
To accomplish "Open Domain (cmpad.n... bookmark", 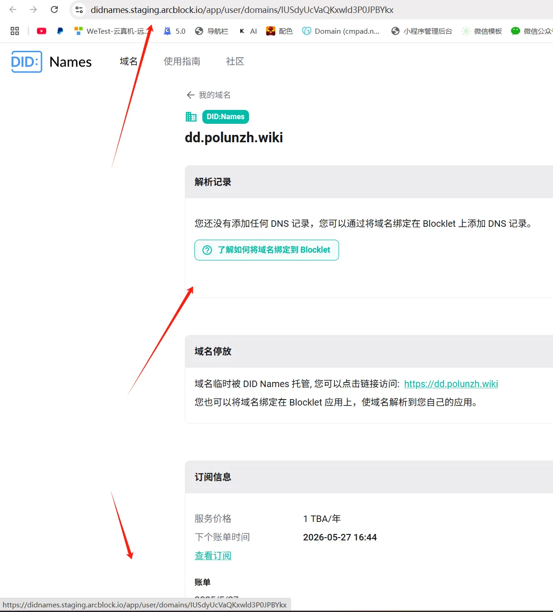I will pos(341,31).
